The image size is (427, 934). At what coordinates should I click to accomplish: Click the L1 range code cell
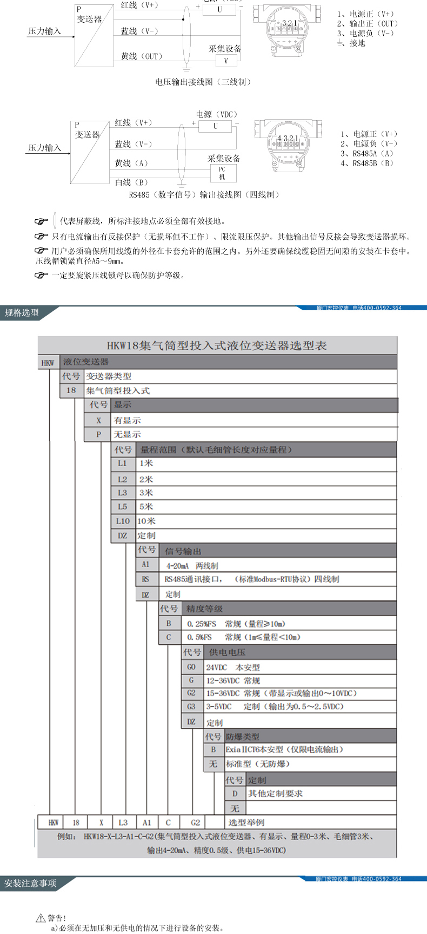(x=123, y=464)
